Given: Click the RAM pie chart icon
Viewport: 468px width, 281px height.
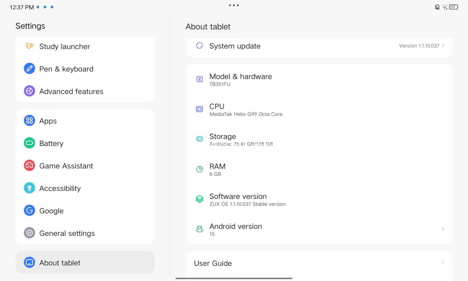Looking at the screenshot, I should [199, 169].
